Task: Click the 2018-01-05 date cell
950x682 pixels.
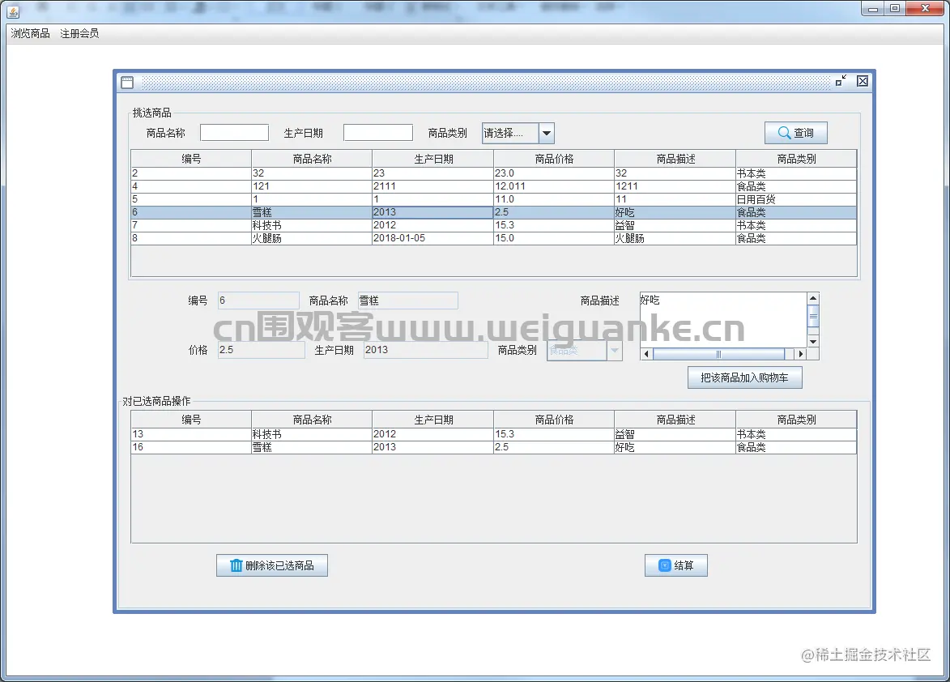Action: click(x=432, y=239)
